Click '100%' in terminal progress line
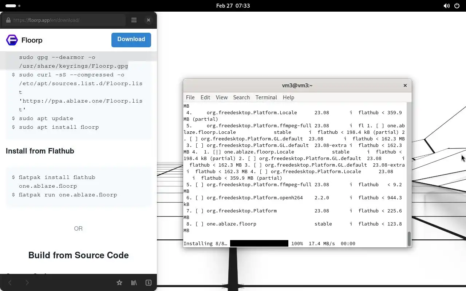This screenshot has height=291, width=466. point(297,243)
